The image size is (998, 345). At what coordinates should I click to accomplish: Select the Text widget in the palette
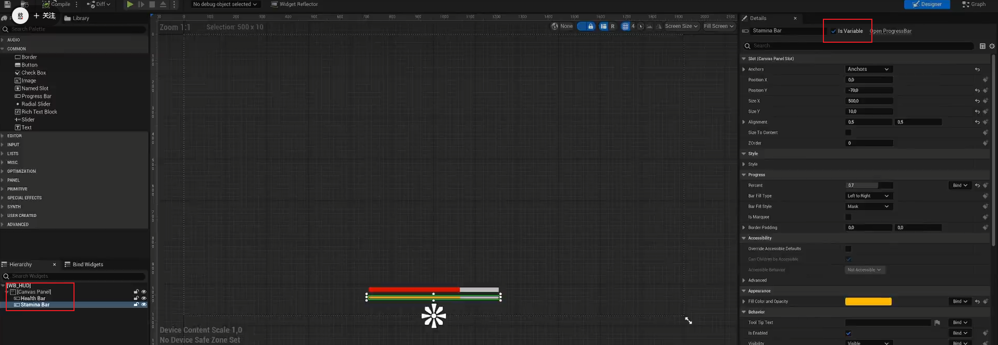tap(23, 128)
